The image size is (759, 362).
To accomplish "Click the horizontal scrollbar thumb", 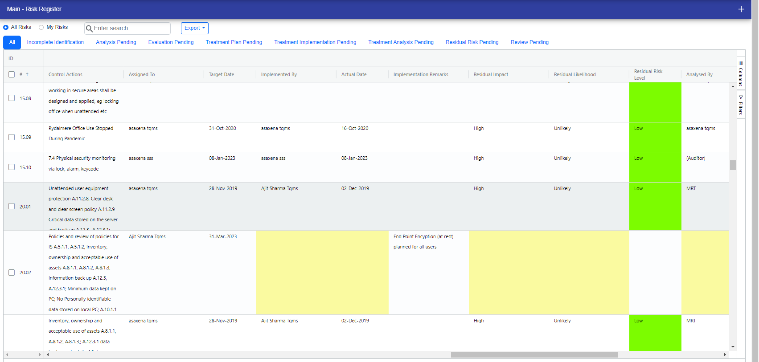I will (534, 355).
